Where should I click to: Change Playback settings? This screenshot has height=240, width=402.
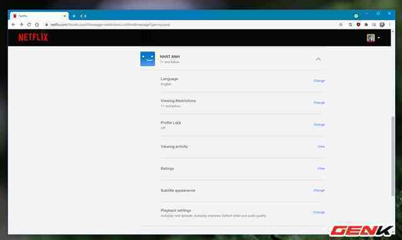pos(318,212)
